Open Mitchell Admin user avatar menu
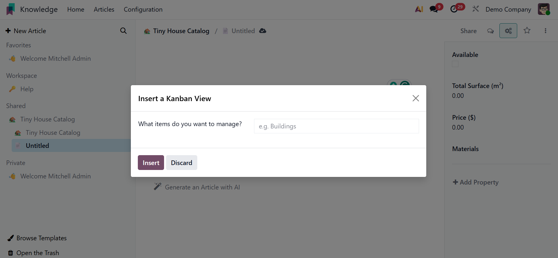Image resolution: width=558 pixels, height=258 pixels. [544, 9]
